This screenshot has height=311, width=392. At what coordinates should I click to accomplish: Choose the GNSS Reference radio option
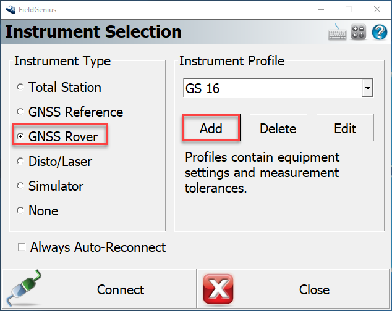20,112
